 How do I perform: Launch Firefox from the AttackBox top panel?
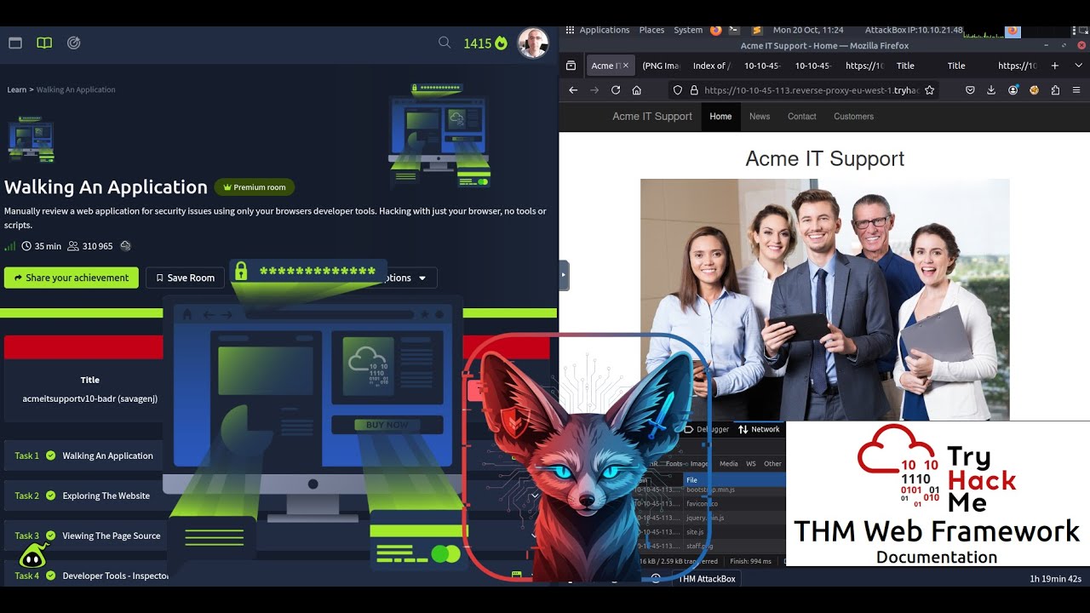716,30
